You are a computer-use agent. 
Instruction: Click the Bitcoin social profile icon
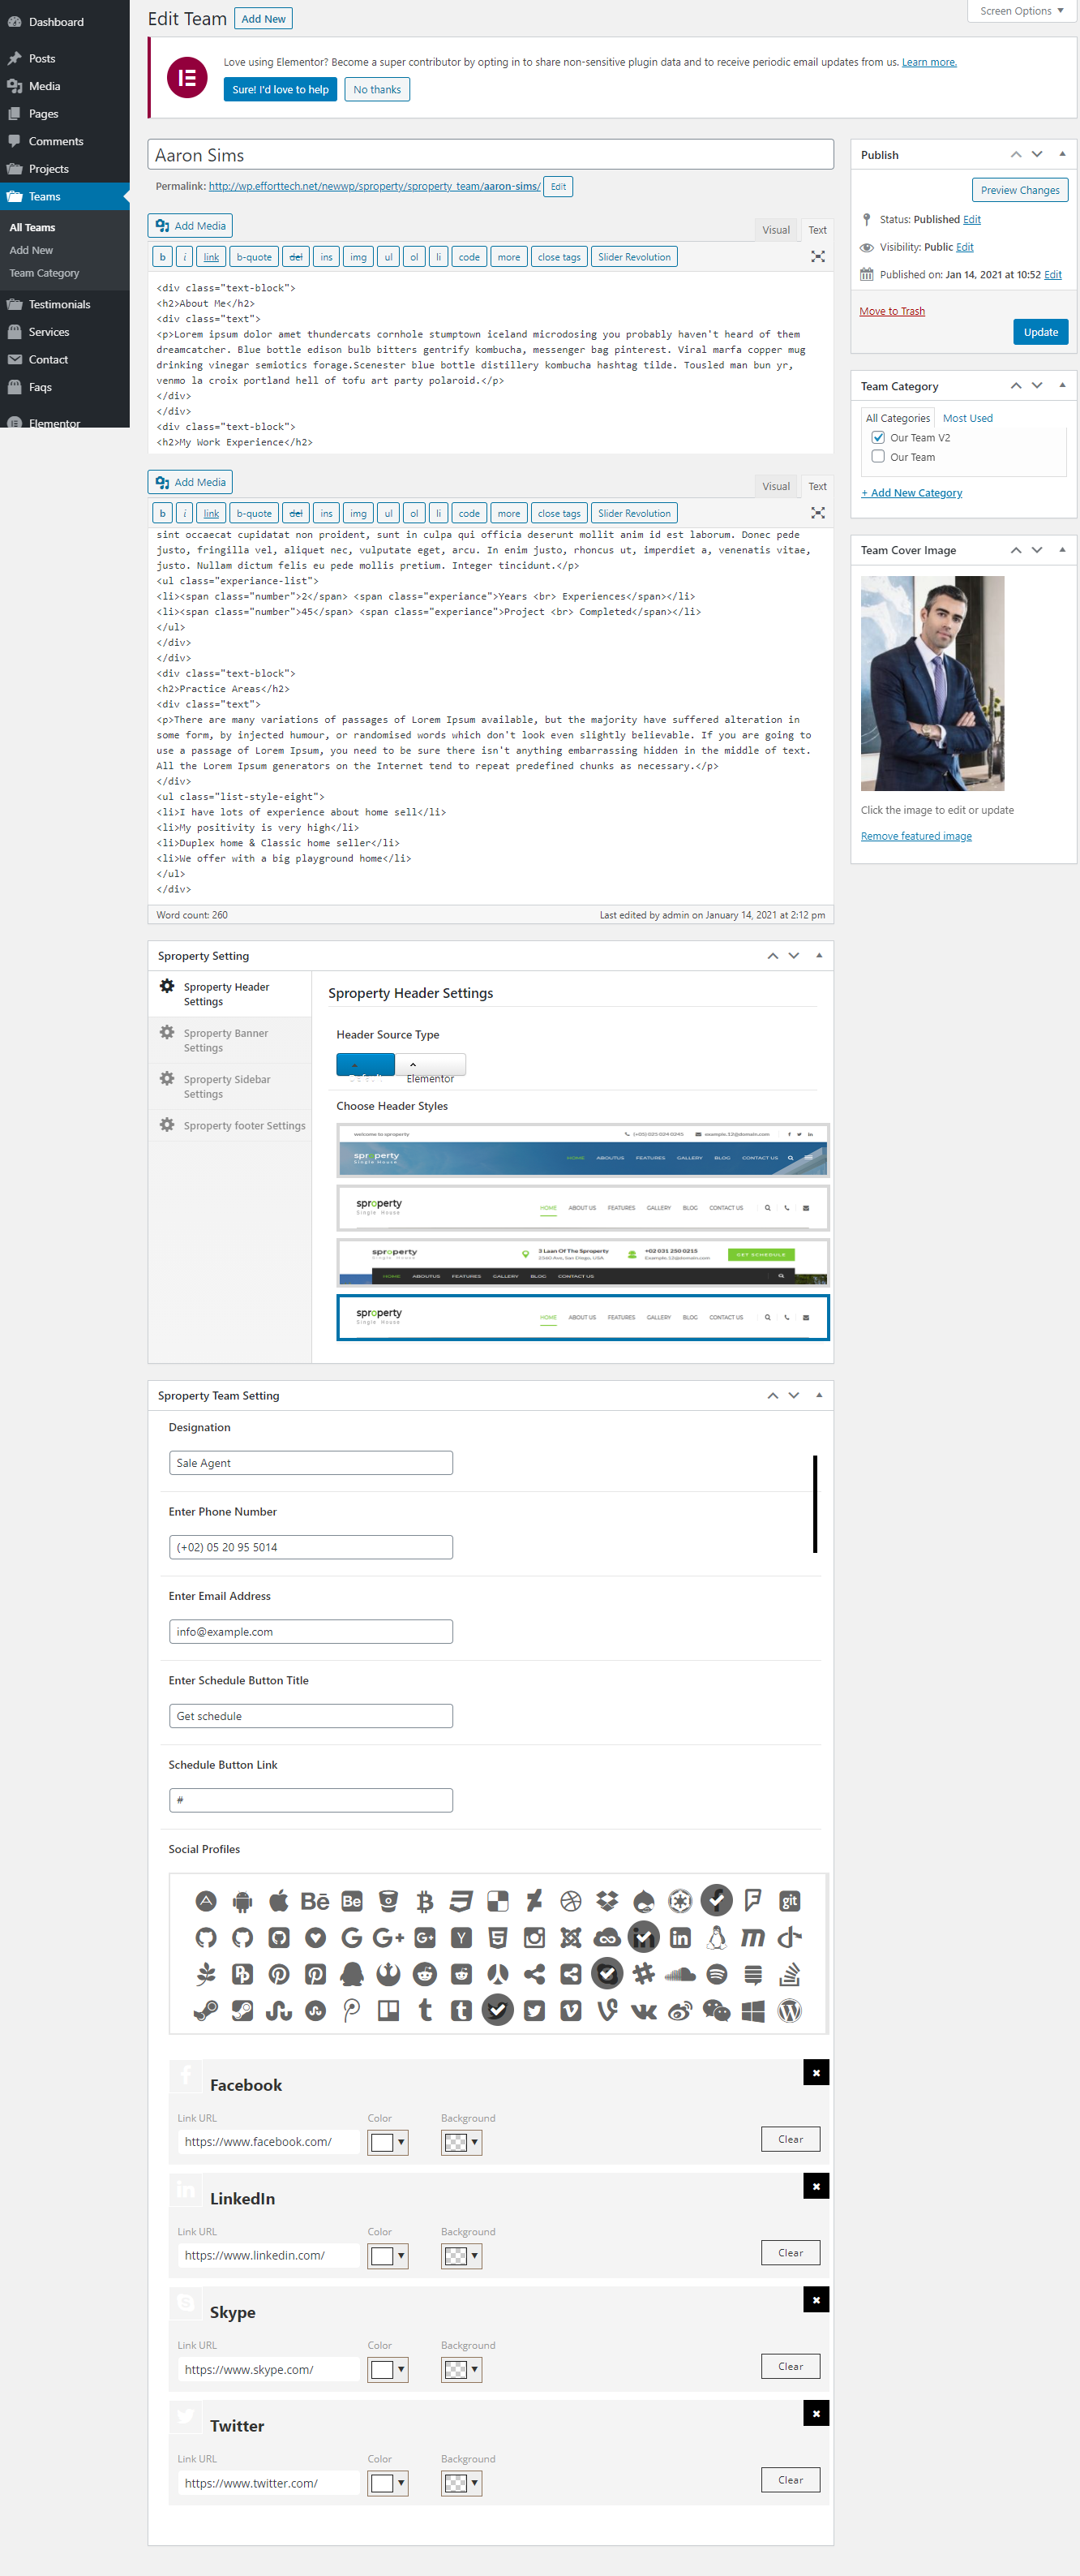(x=425, y=1902)
